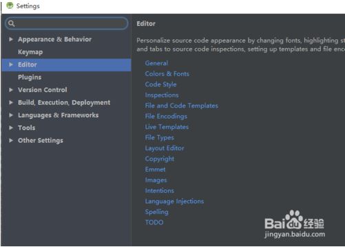Expand the Other Settings arrow
Screen dimensions: 345x247
[11, 141]
